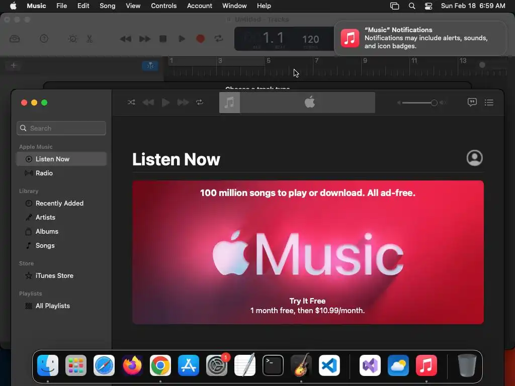Click the Music previous track button

pyautogui.click(x=148, y=103)
